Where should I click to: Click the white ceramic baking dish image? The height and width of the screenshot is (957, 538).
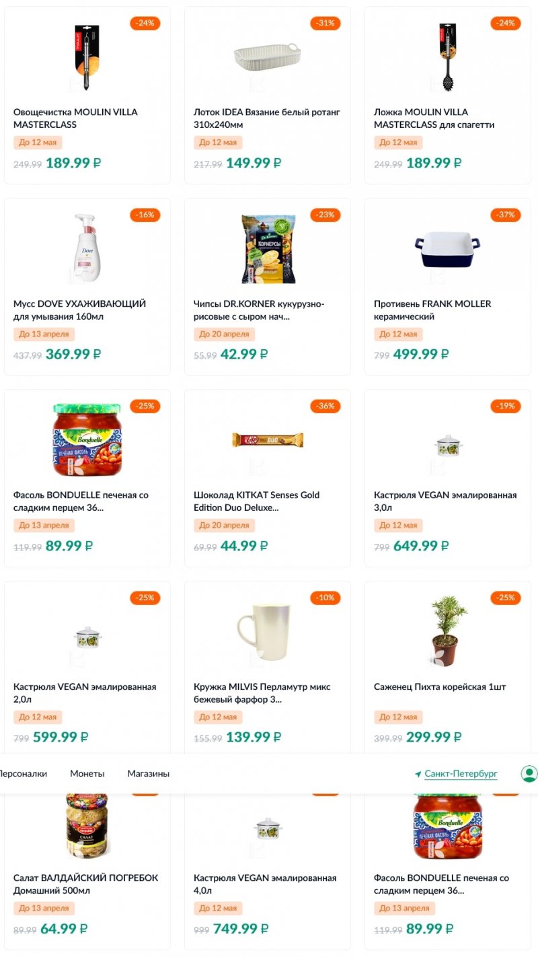(447, 248)
